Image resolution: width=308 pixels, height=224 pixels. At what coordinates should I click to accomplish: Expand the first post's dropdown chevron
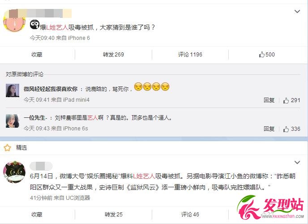297,11
